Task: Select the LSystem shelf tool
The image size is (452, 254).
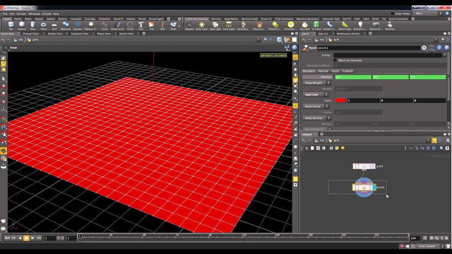Action: pos(78,26)
